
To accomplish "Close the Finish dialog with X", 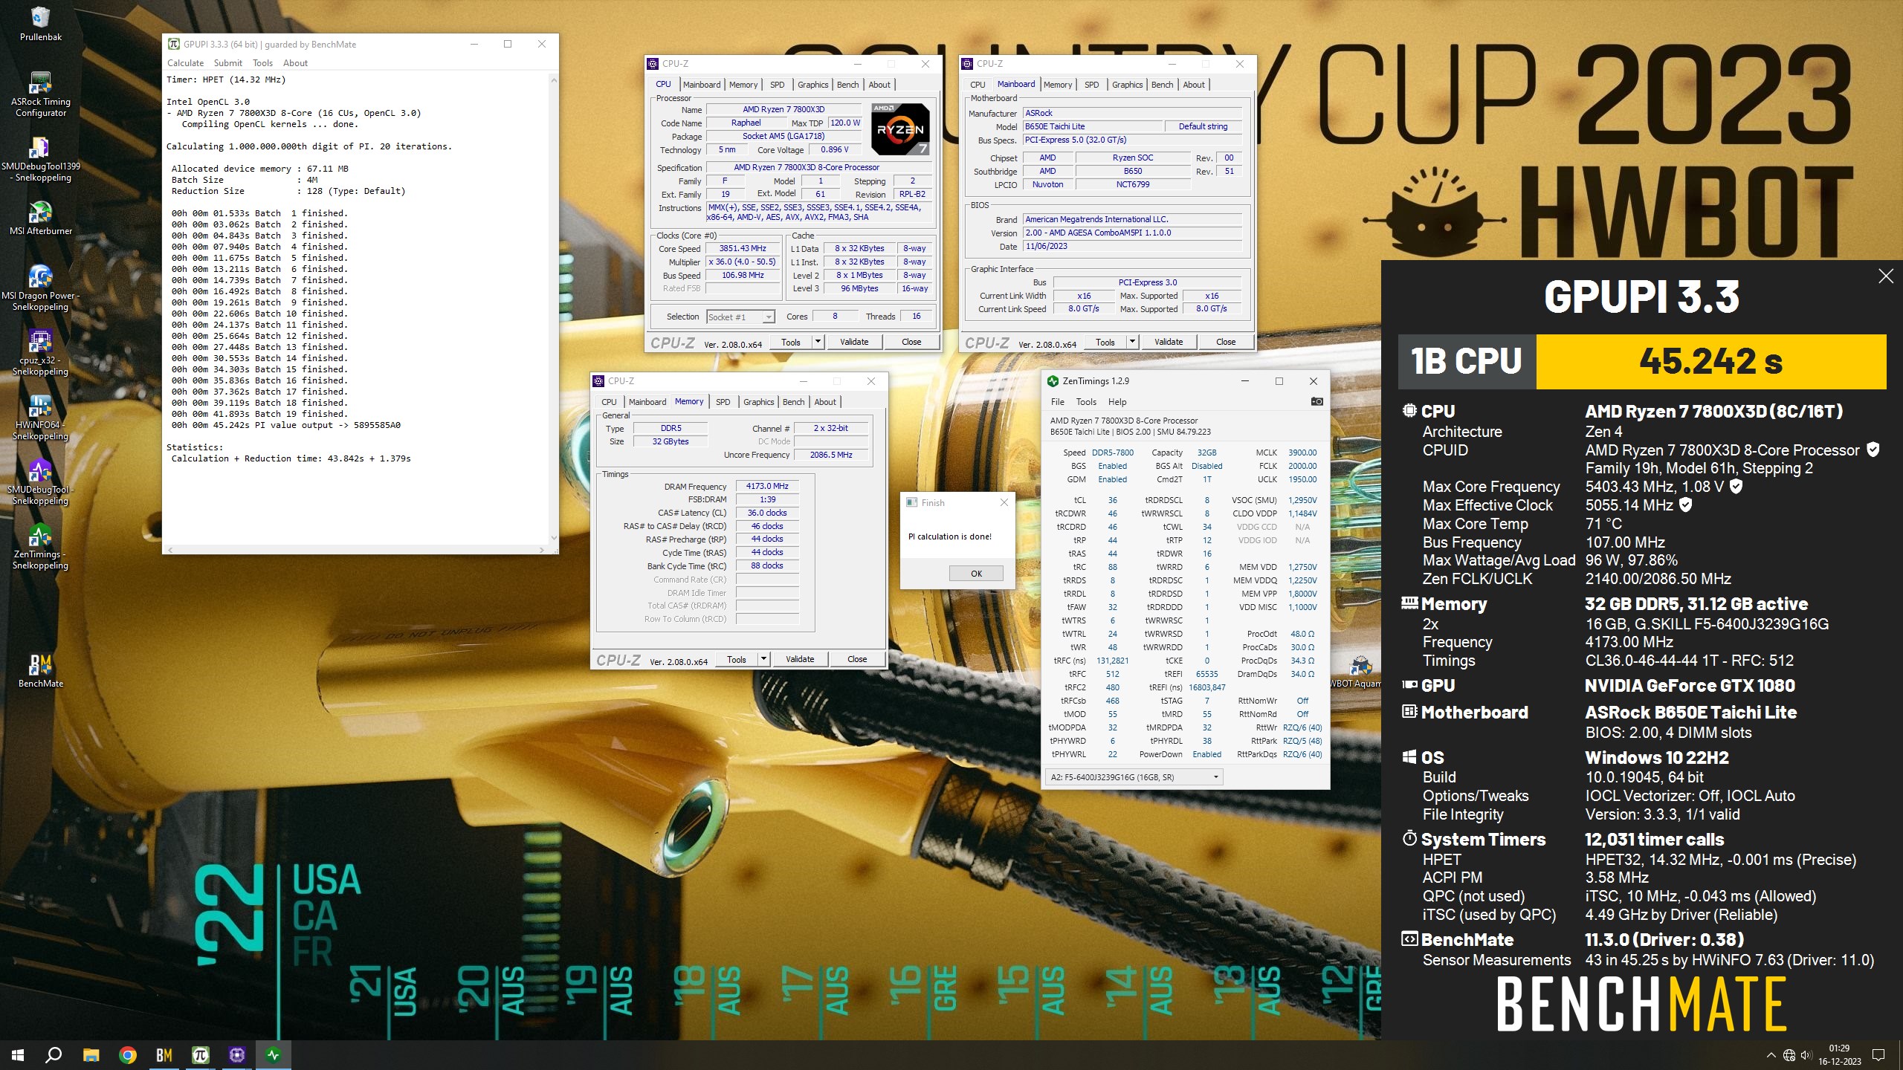I will [x=1004, y=503].
